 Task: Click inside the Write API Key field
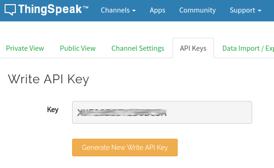(162, 113)
